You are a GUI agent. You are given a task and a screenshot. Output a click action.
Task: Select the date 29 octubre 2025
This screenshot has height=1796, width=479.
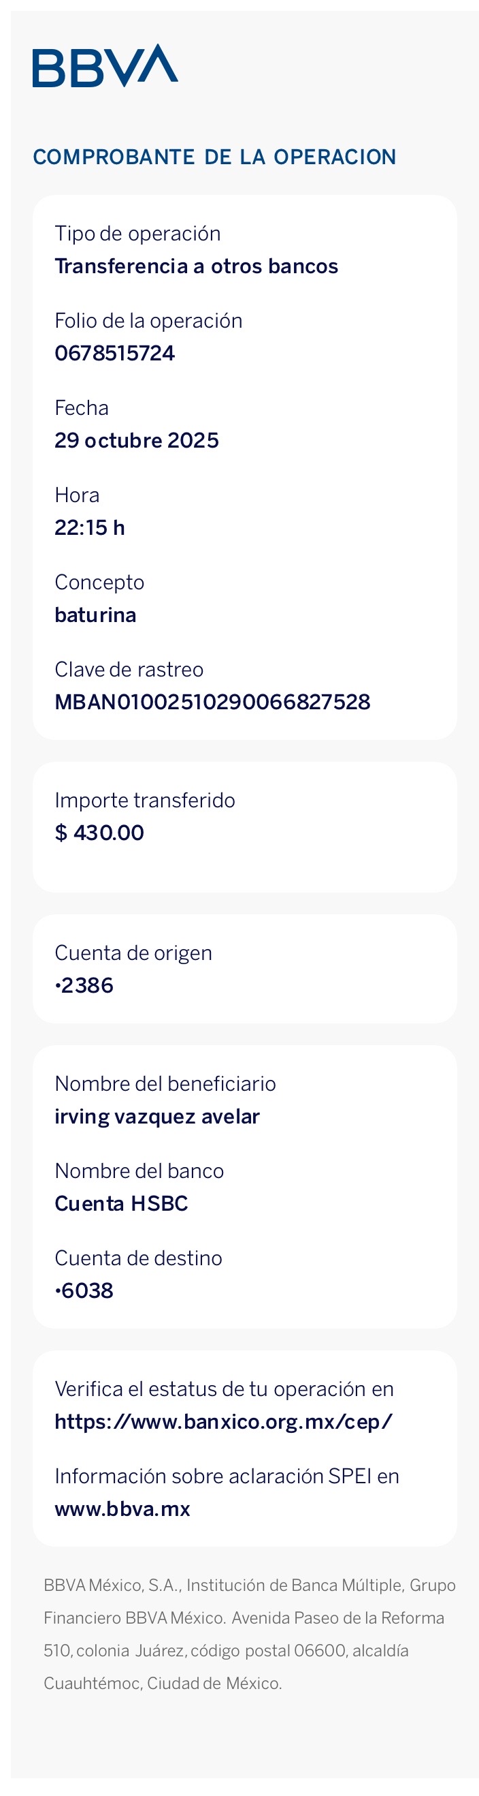click(x=137, y=440)
